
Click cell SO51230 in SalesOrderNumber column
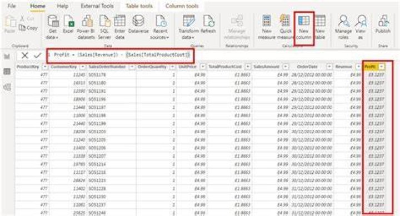click(x=97, y=197)
